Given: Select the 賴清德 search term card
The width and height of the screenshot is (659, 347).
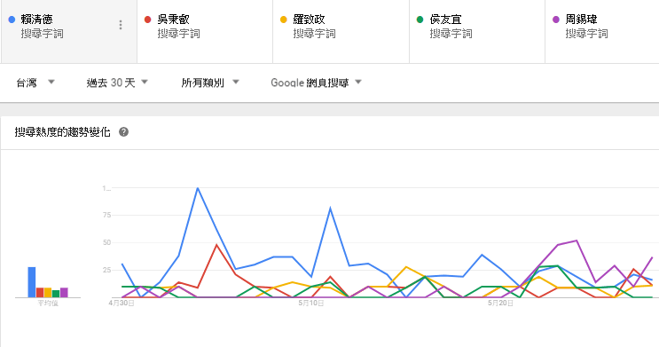Looking at the screenshot, I should point(69,32).
